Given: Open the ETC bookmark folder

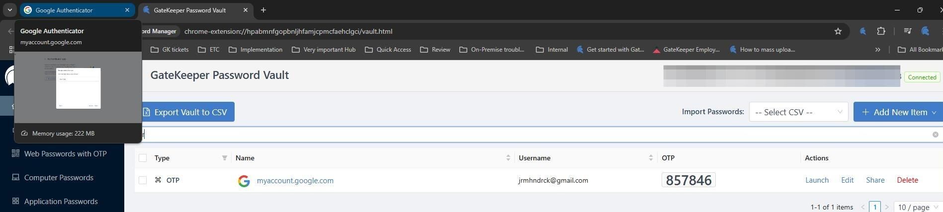Looking at the screenshot, I should (x=208, y=50).
